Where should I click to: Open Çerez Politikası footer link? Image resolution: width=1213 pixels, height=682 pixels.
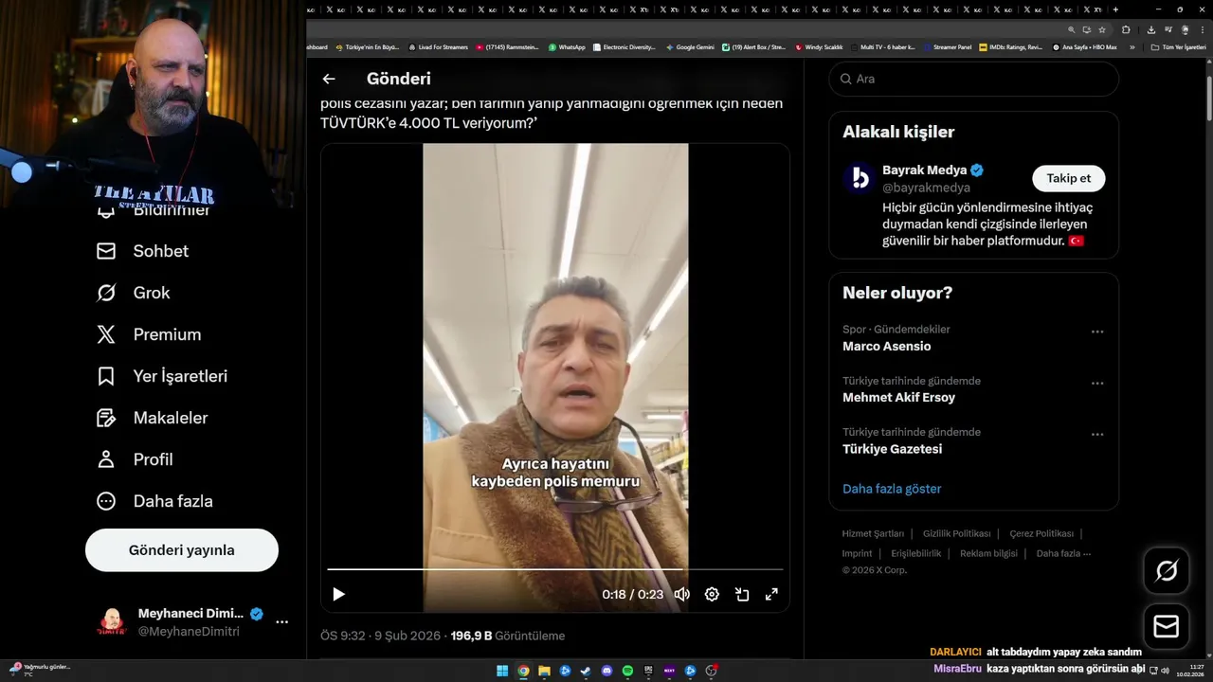pos(1041,533)
